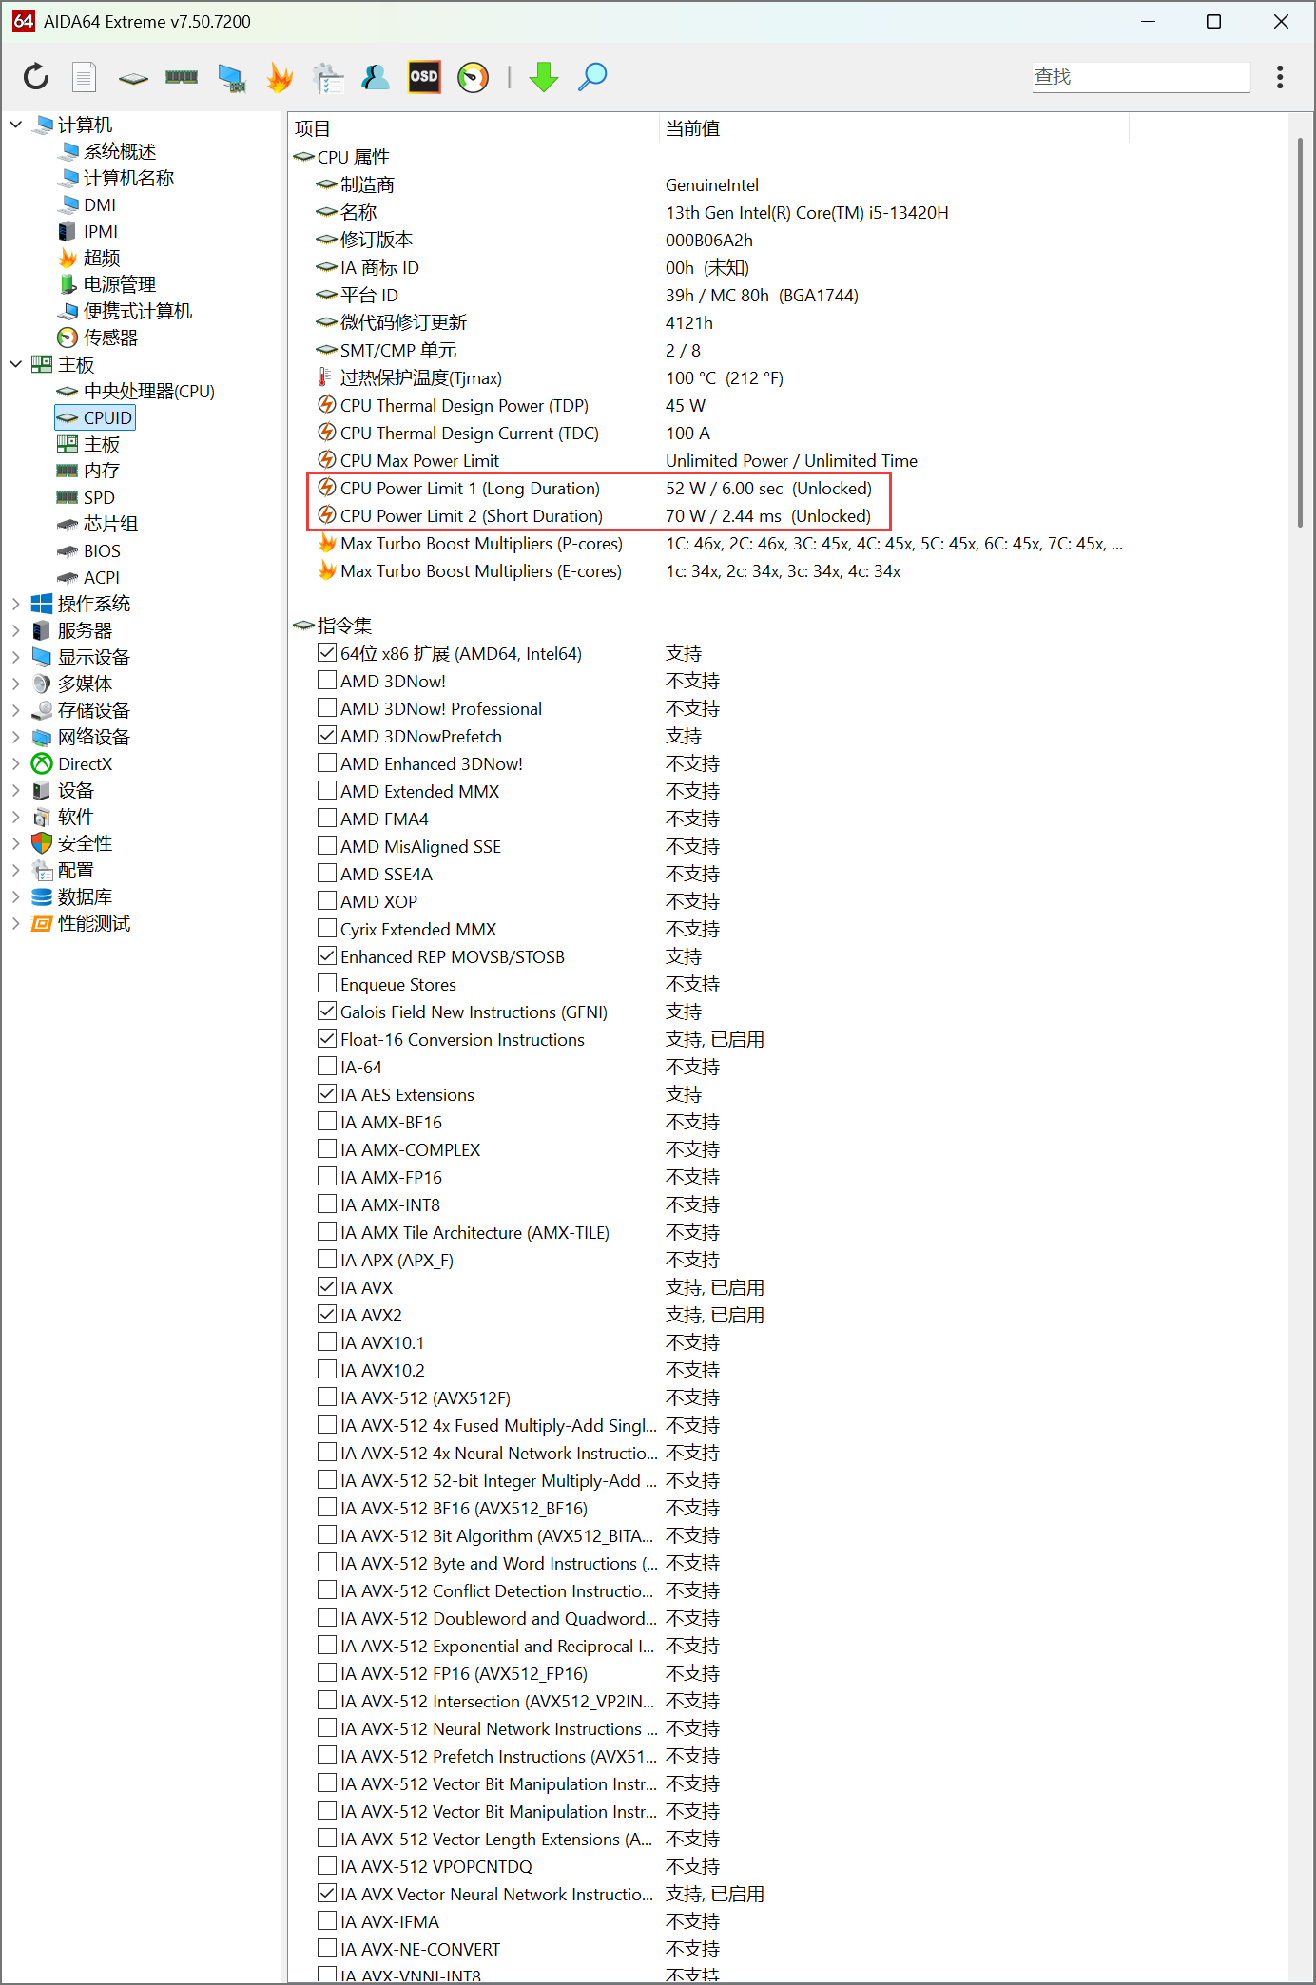Click the CPU chip toolbar icon
The width and height of the screenshot is (1316, 1985).
coord(133,78)
